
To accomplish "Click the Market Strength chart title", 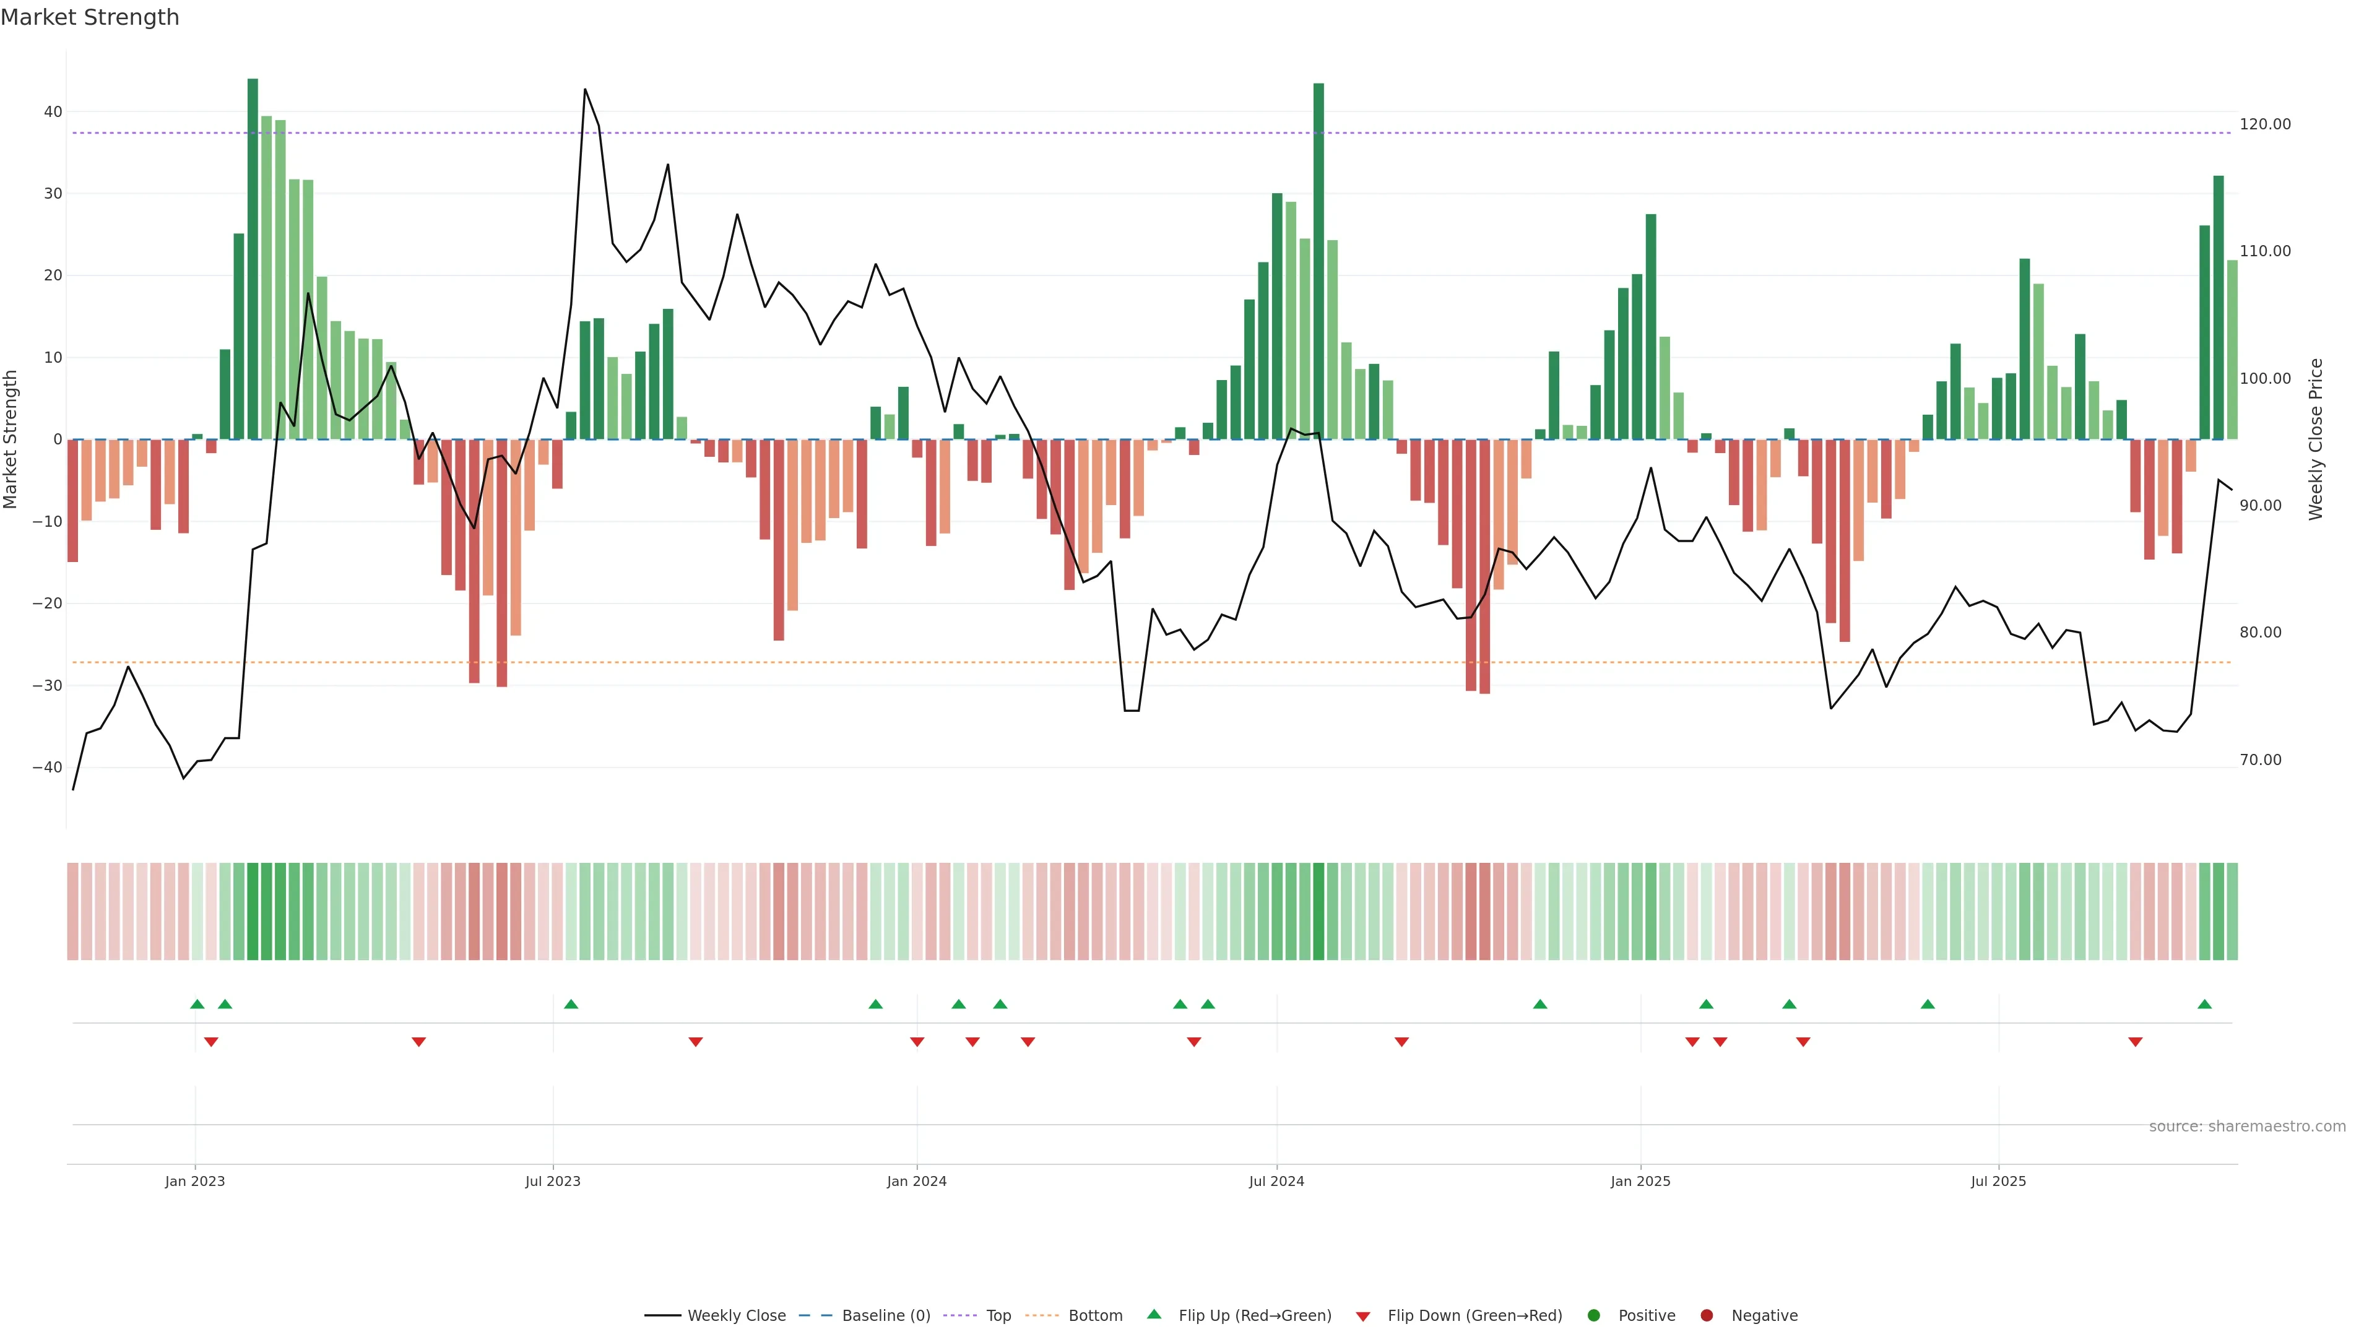I will [90, 17].
